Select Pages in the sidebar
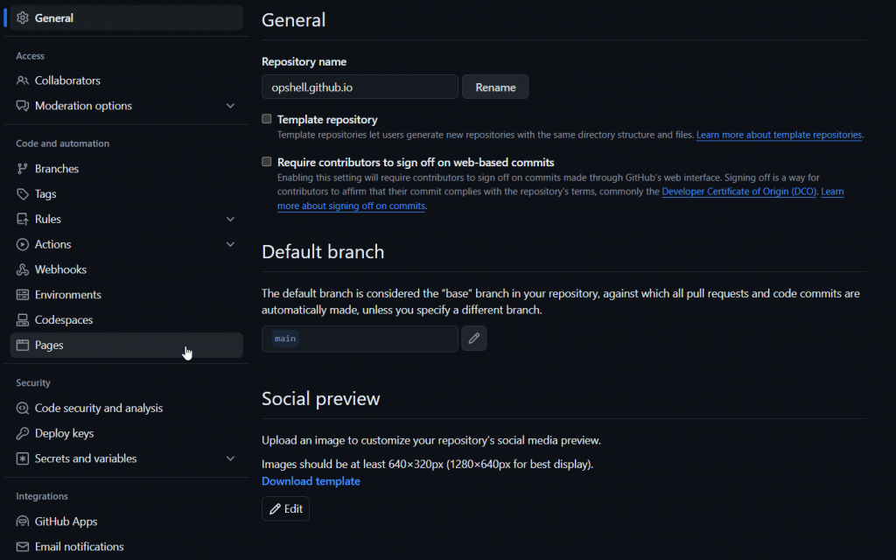 tap(126, 345)
